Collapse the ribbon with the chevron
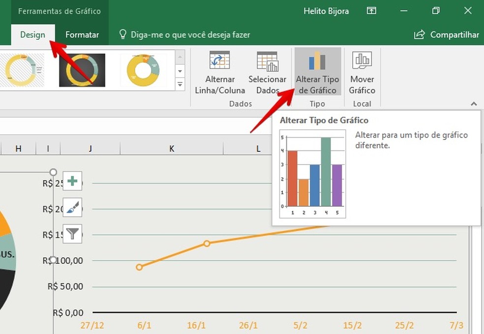This screenshot has width=484, height=334. point(474,104)
